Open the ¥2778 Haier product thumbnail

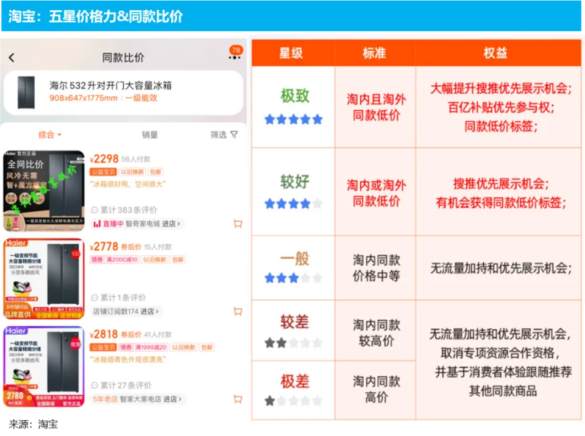click(44, 279)
